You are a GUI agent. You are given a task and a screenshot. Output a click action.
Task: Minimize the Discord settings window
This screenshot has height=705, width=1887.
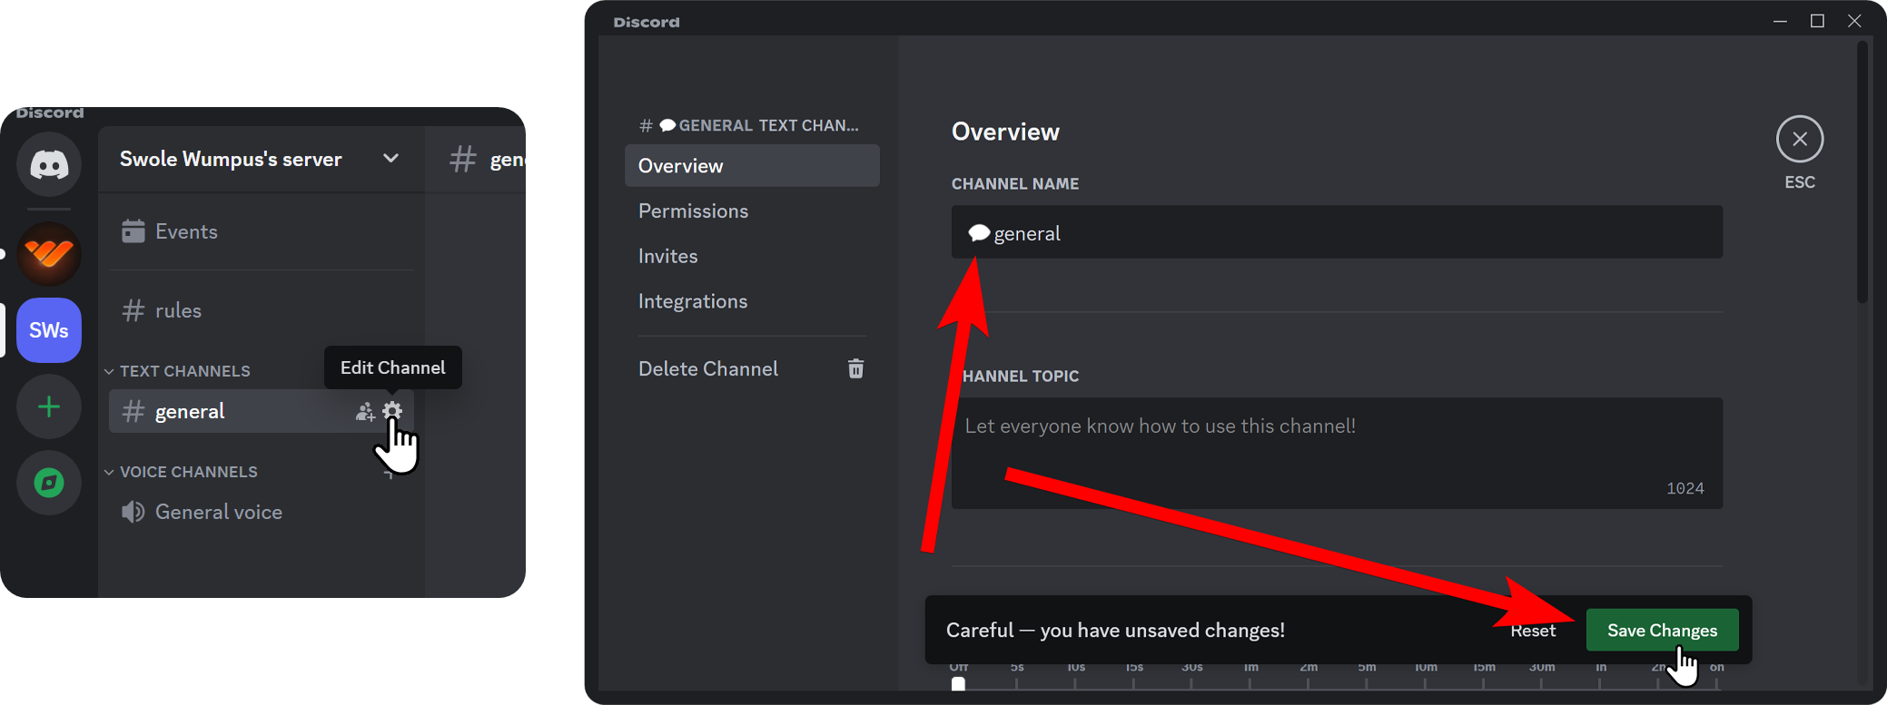point(1780,21)
